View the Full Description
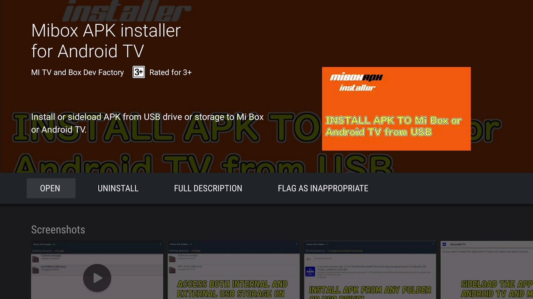 [x=208, y=188]
